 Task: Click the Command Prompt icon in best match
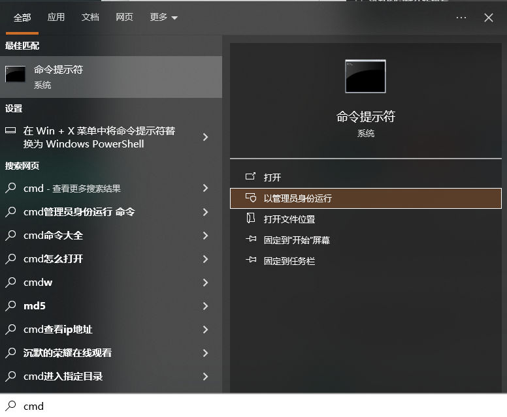click(x=15, y=74)
